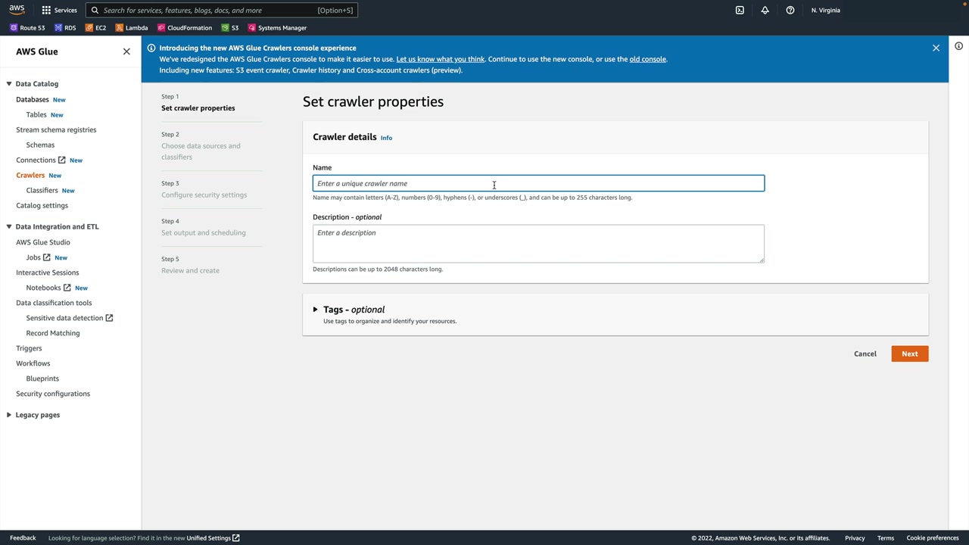Launch the CloudShell terminal icon
The height and width of the screenshot is (545, 969).
pyautogui.click(x=740, y=10)
